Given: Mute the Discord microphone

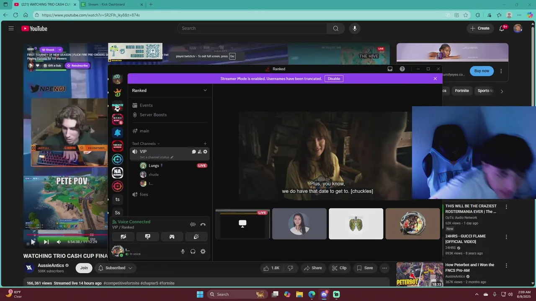Looking at the screenshot, I should (183, 251).
